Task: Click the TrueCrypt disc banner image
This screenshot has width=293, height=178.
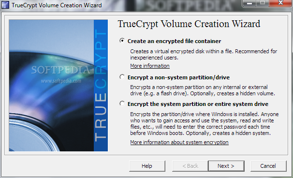Action: pos(59,86)
